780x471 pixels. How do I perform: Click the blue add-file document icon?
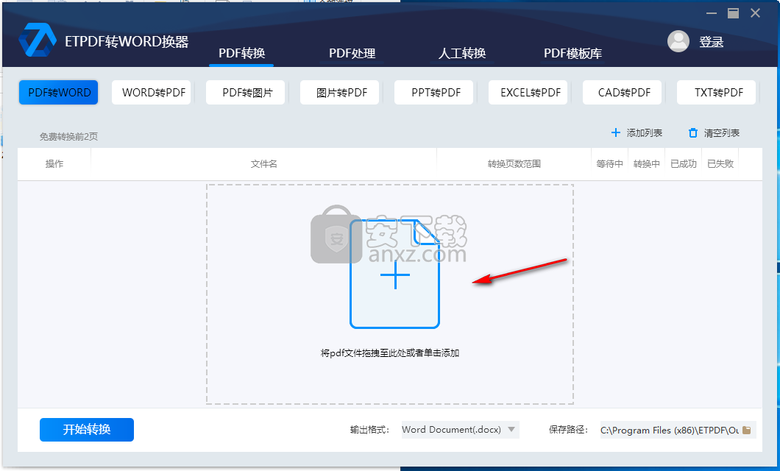pos(394,274)
